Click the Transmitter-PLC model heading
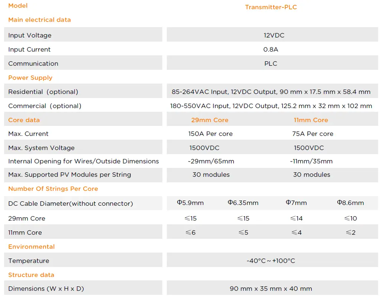The width and height of the screenshot is (380, 296). pos(271,7)
